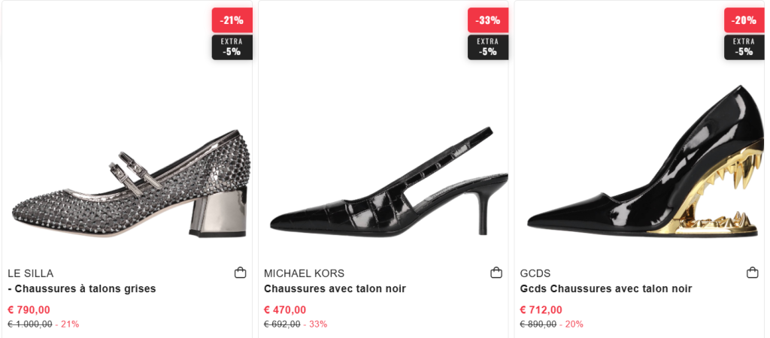Click the GCDS brand name

pyautogui.click(x=535, y=273)
